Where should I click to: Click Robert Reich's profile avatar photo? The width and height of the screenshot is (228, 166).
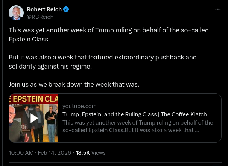15,12
